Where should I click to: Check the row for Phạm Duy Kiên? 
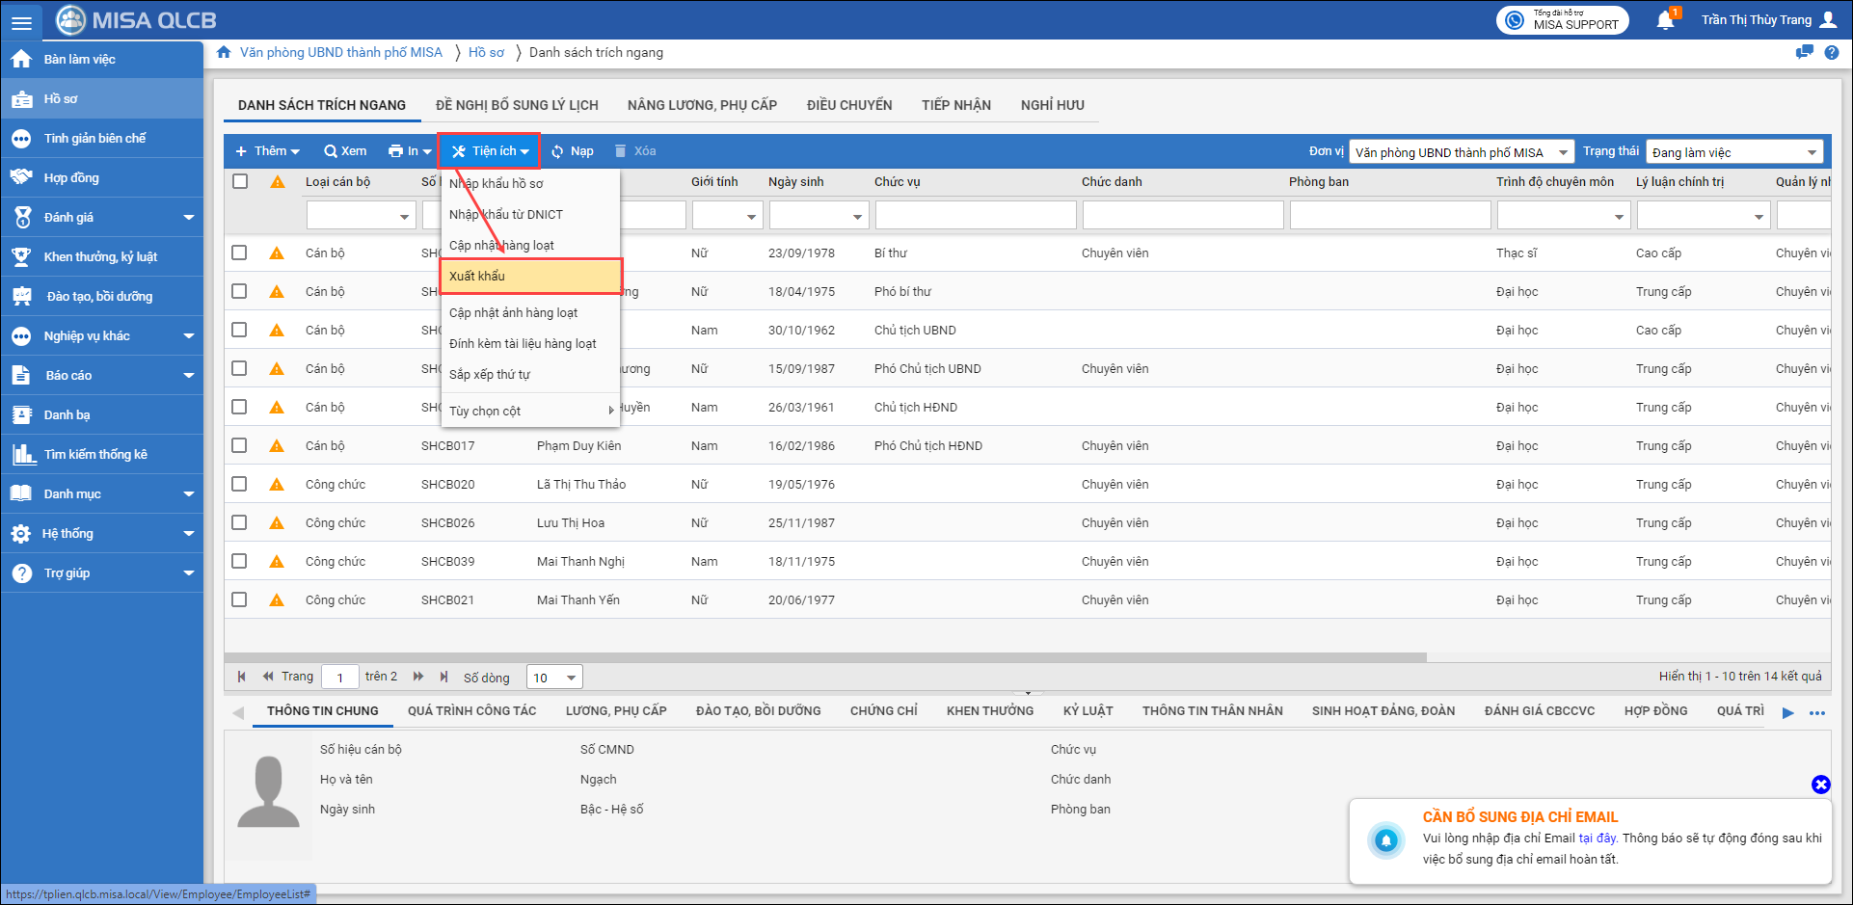coord(240,445)
